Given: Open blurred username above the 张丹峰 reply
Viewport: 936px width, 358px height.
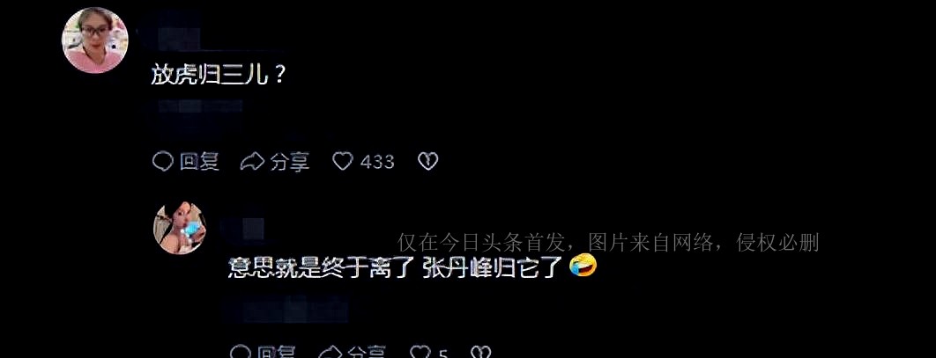Looking at the screenshot, I should point(243,228).
